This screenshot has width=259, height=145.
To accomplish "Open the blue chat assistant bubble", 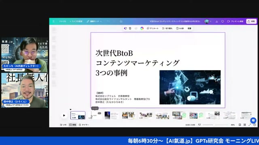I will coord(253,120).
